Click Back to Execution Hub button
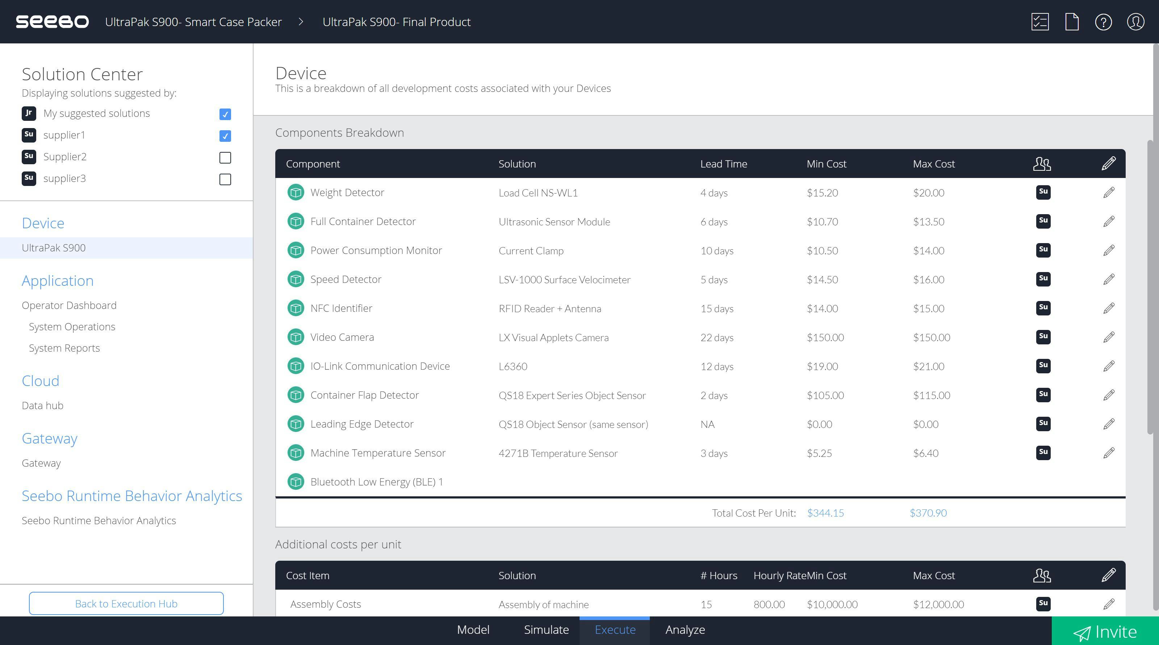 (126, 603)
